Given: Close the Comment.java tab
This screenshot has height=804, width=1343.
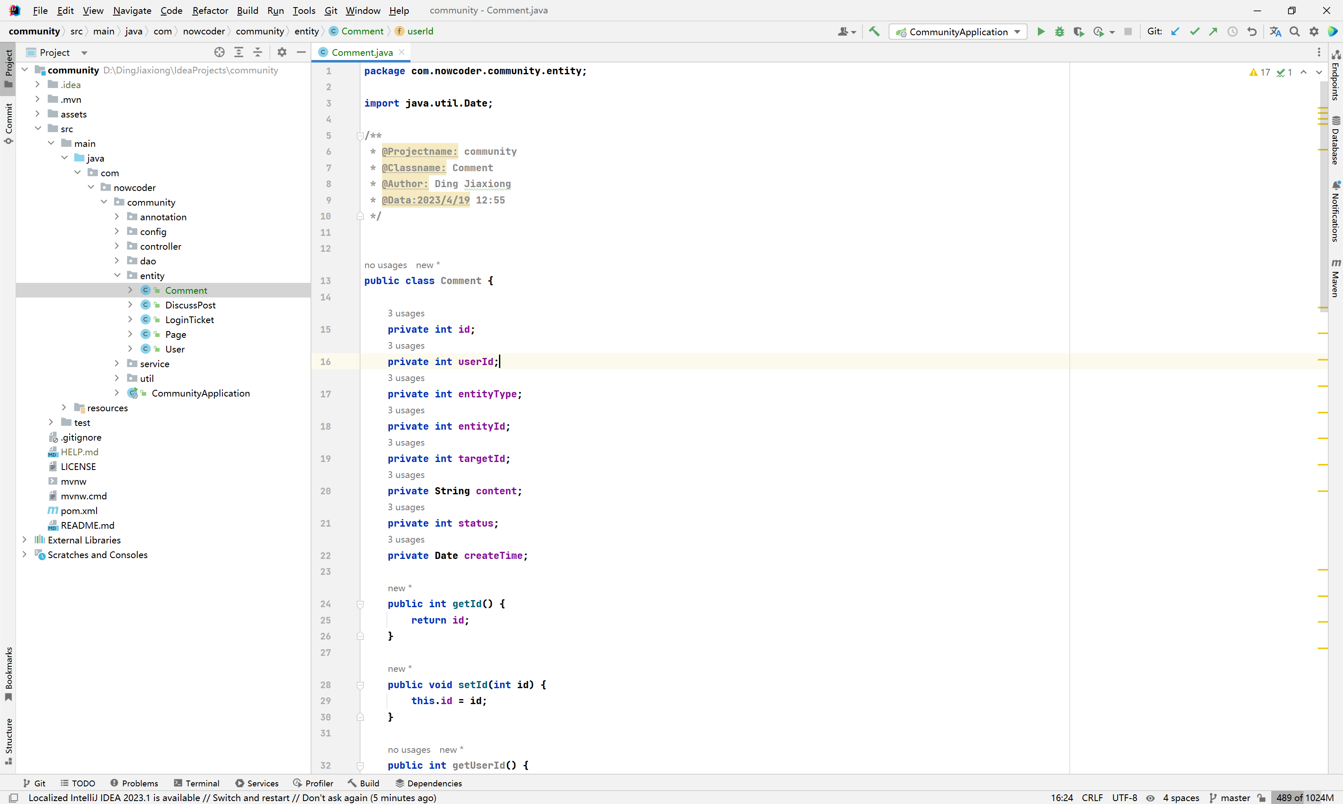Looking at the screenshot, I should coord(402,52).
